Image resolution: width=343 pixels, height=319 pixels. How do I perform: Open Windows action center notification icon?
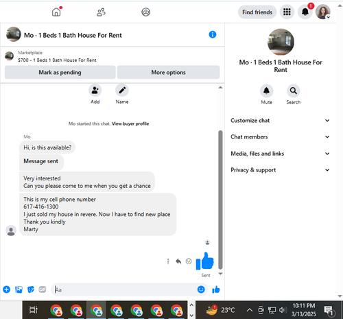click(329, 310)
